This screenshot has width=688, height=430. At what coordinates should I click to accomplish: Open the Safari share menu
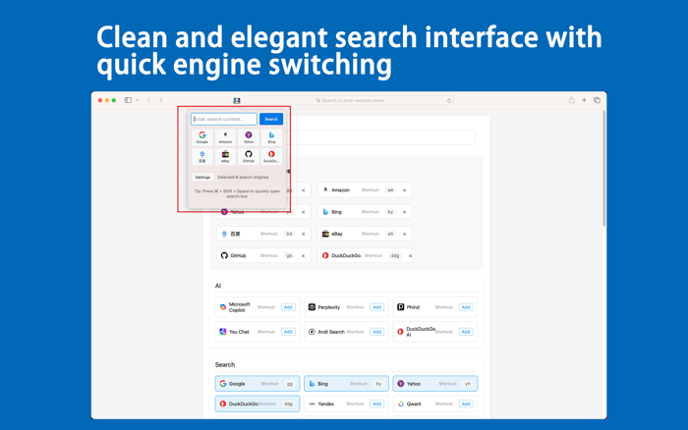(x=571, y=100)
